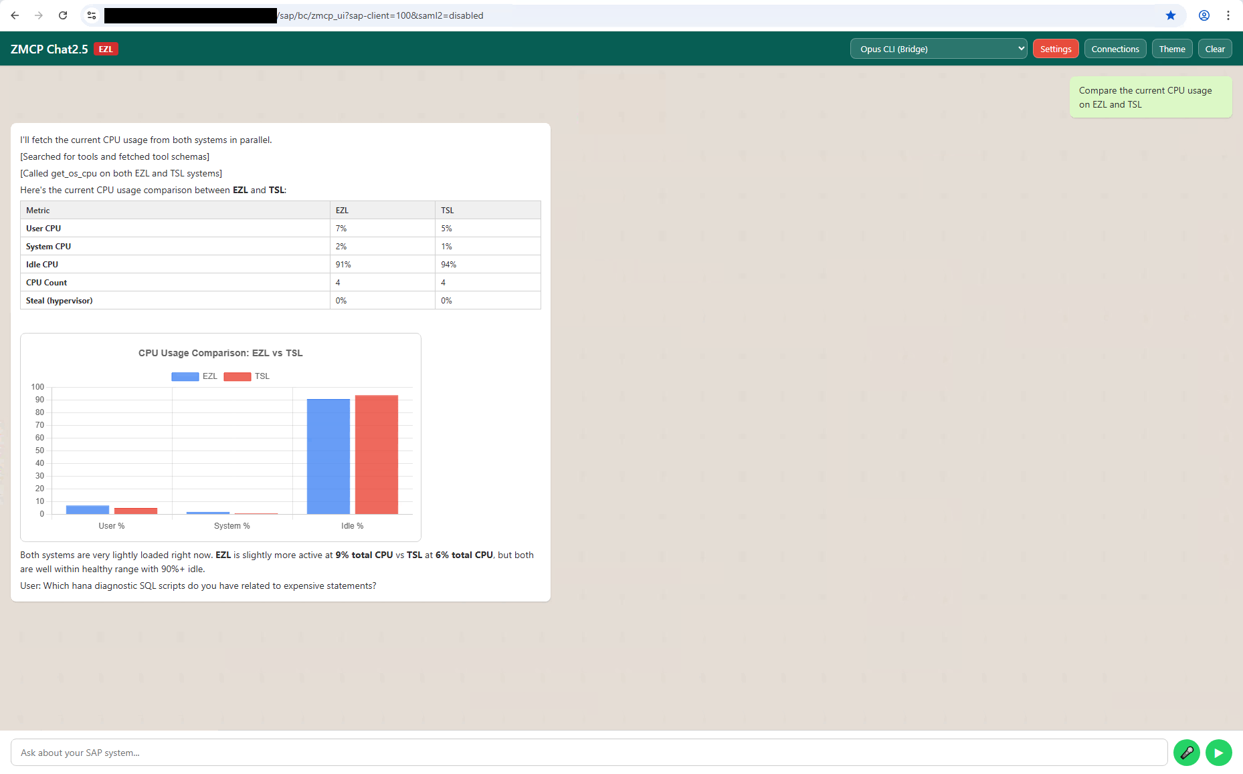Viewport: 1243px width, 774px height.
Task: Click the chart title CPU Usage Comparison
Action: click(x=221, y=353)
